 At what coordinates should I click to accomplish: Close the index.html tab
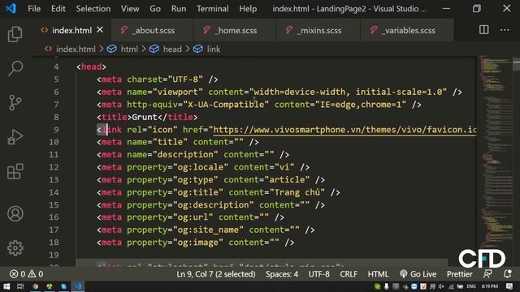tap(100, 30)
